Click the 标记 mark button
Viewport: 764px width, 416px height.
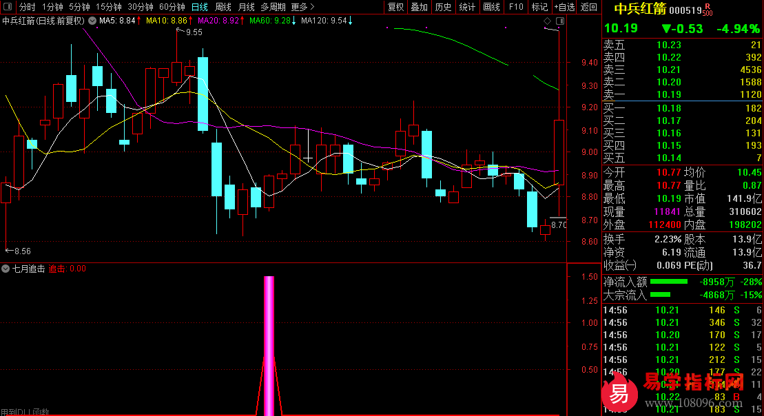point(539,7)
